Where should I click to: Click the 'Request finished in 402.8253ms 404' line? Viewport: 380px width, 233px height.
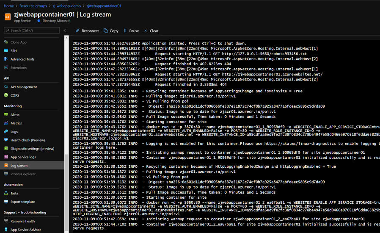[152, 64]
